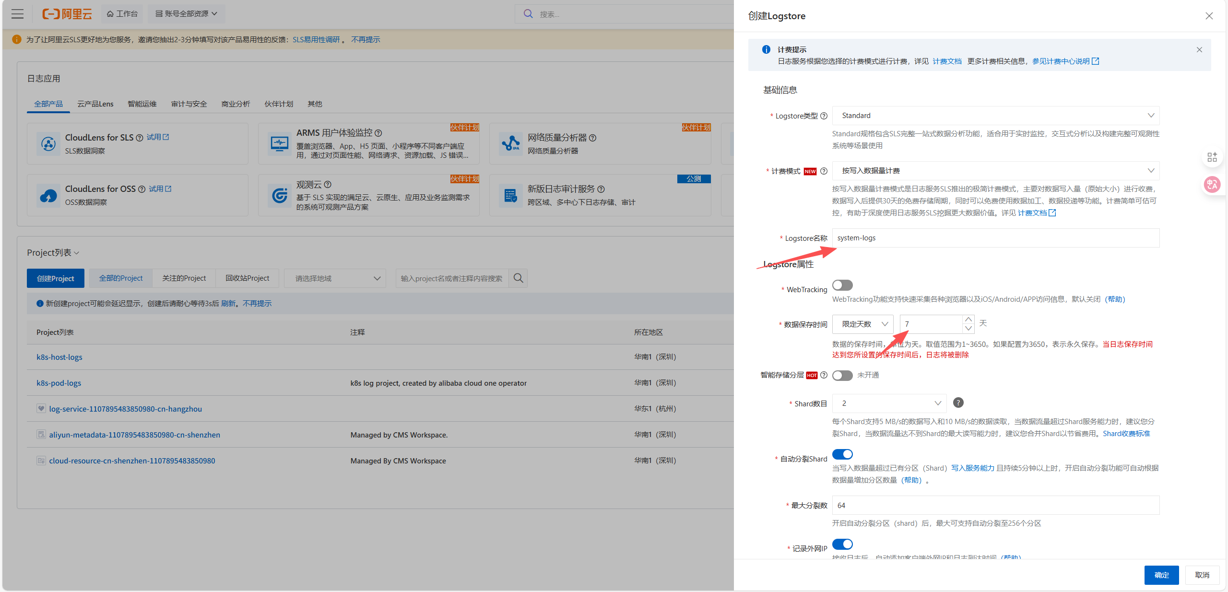The image size is (1228, 592).
Task: Click the project search magnifier icon
Action: point(518,278)
